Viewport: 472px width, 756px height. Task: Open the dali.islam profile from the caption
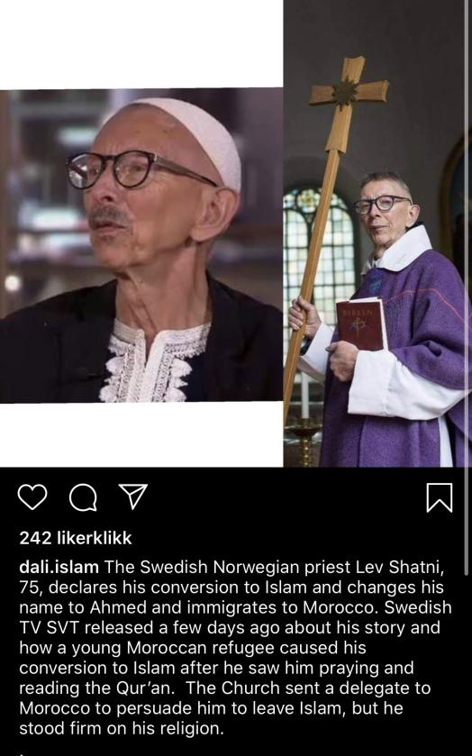[x=59, y=567]
